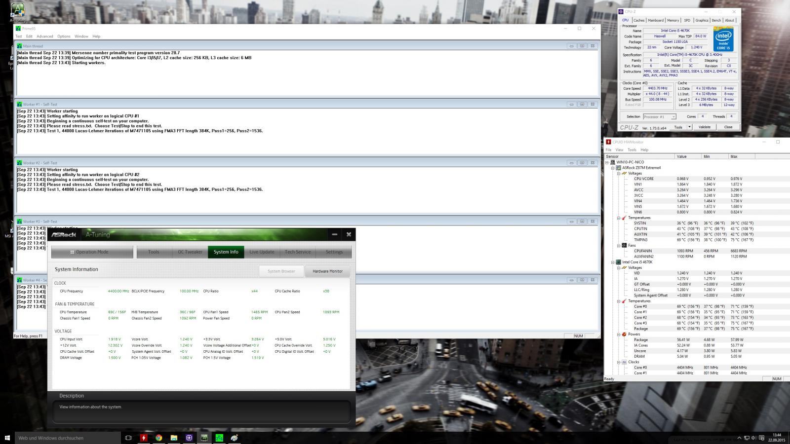Select the System Browser button in A-Tuning
The height and width of the screenshot is (444, 790).
pyautogui.click(x=281, y=271)
